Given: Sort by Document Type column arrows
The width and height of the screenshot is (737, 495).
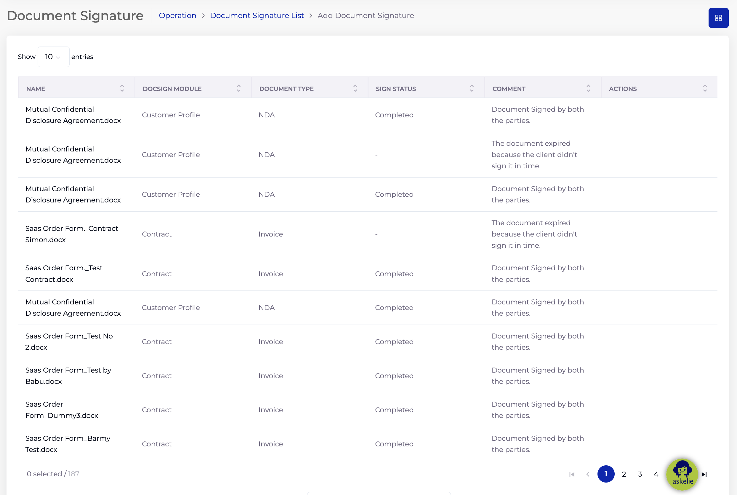Looking at the screenshot, I should pyautogui.click(x=355, y=88).
